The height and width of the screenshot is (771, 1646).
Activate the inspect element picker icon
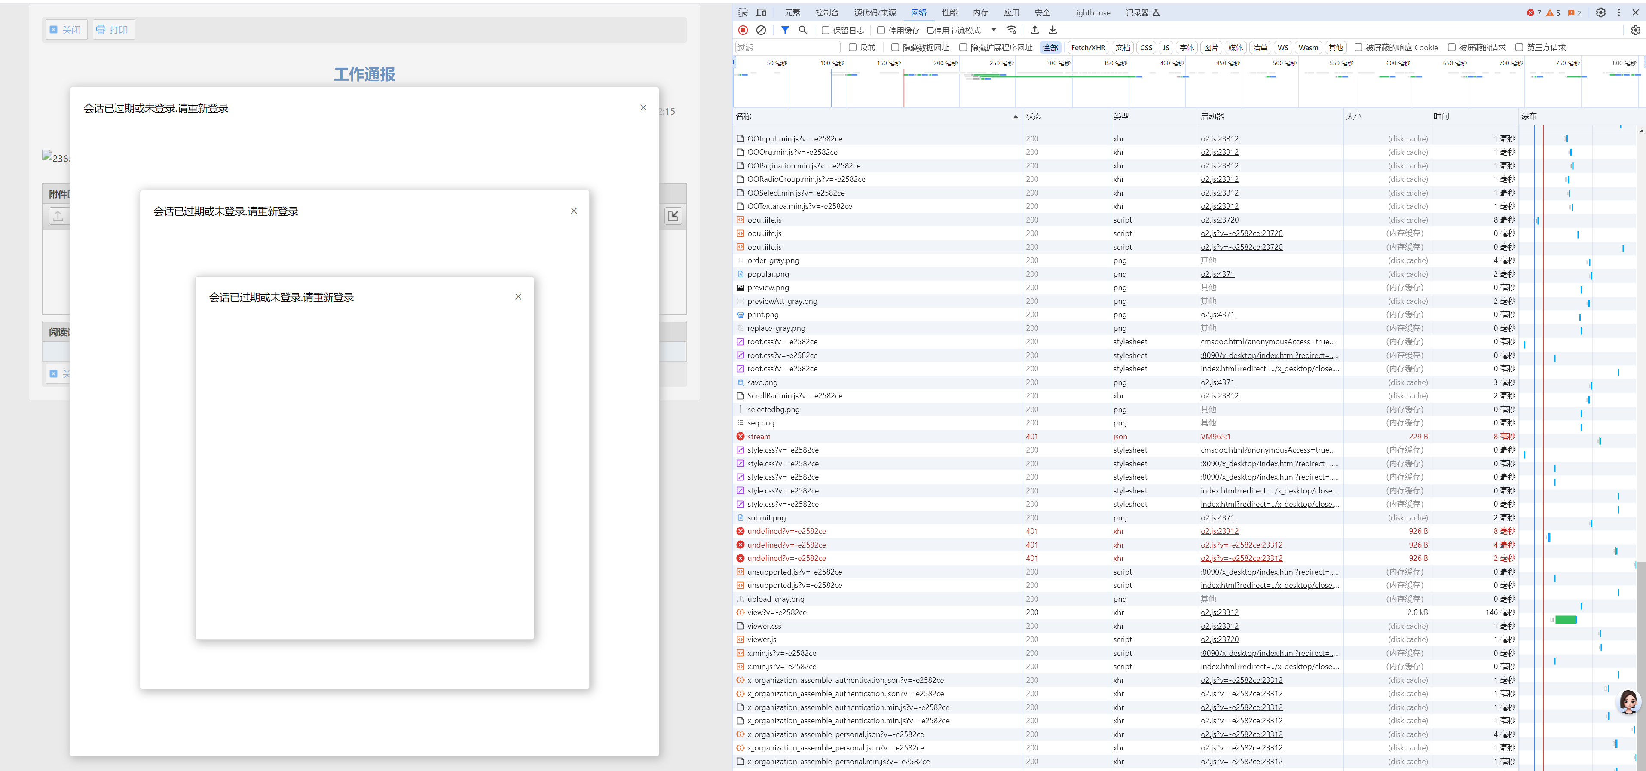(743, 13)
